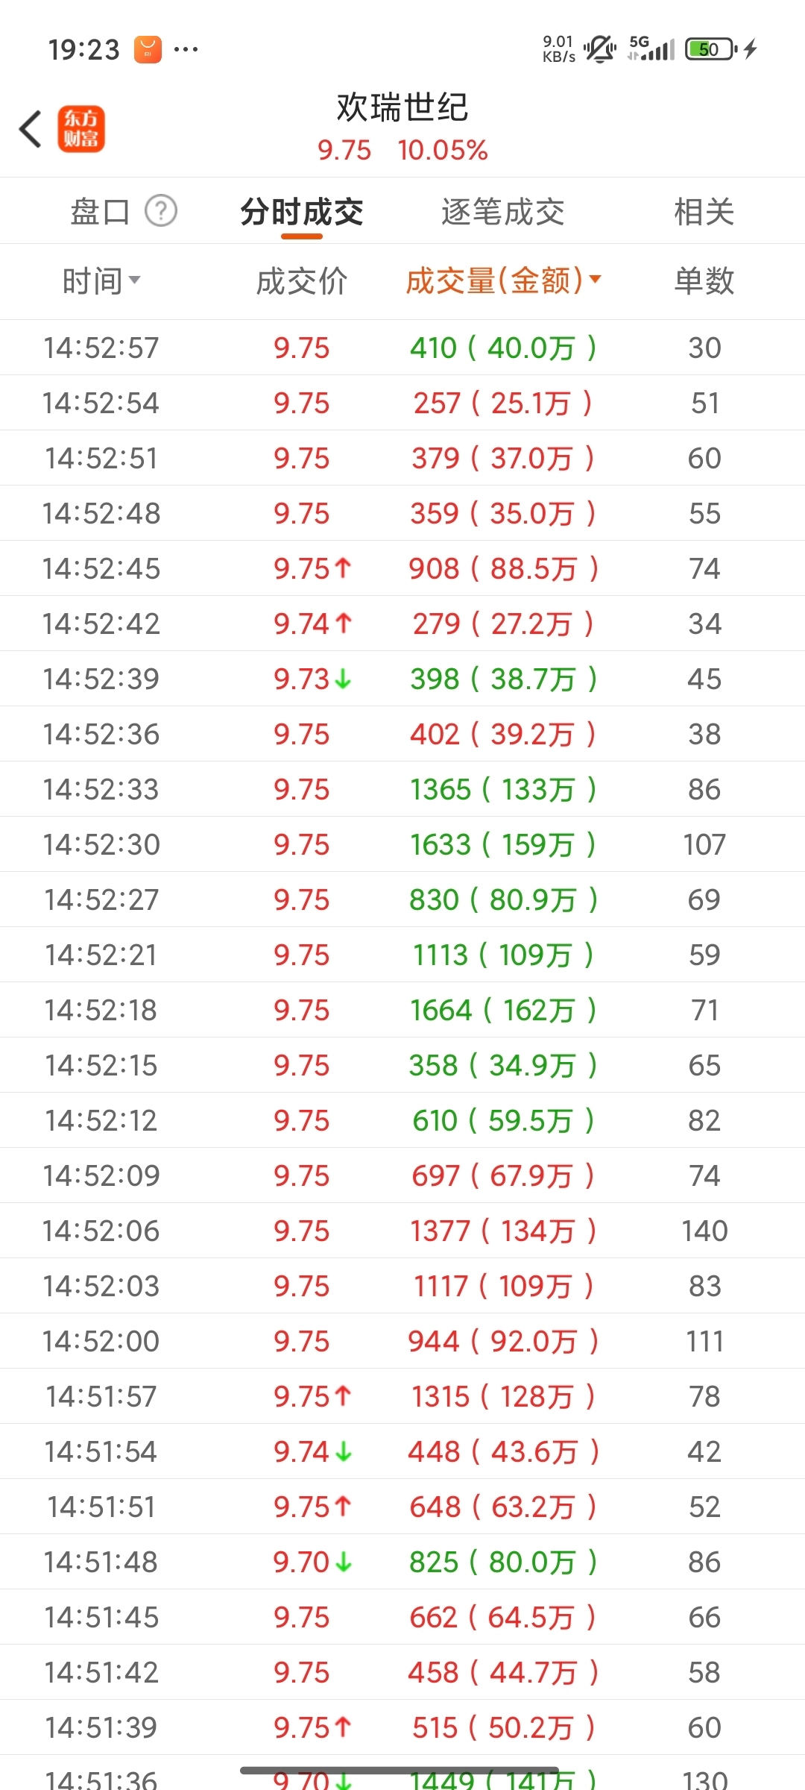
Task: Select the 14:52:45 trade row
Action: click(402, 568)
